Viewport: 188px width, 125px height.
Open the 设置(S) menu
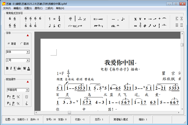28,8
